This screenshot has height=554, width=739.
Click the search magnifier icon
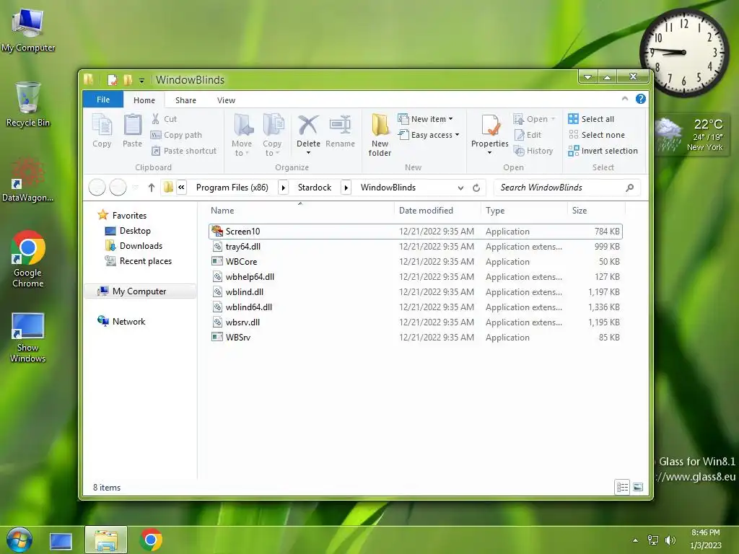[x=629, y=188]
